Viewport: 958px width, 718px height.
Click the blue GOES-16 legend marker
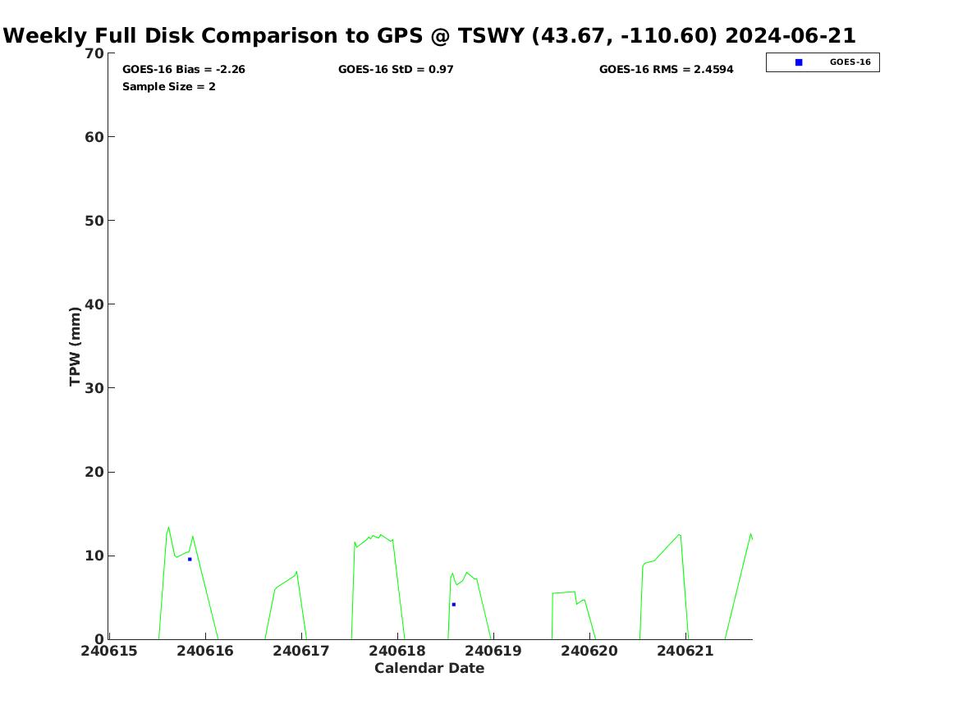tap(799, 62)
